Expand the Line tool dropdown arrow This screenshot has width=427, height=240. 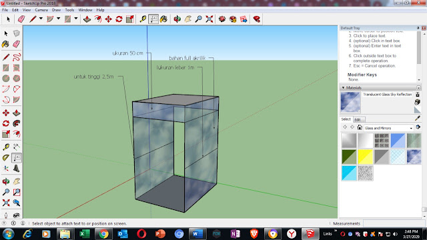[x=41, y=19]
